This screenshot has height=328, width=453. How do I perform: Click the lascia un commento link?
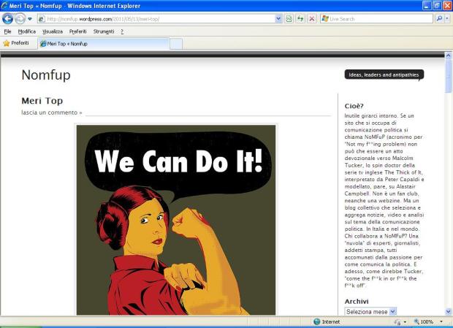click(52, 112)
